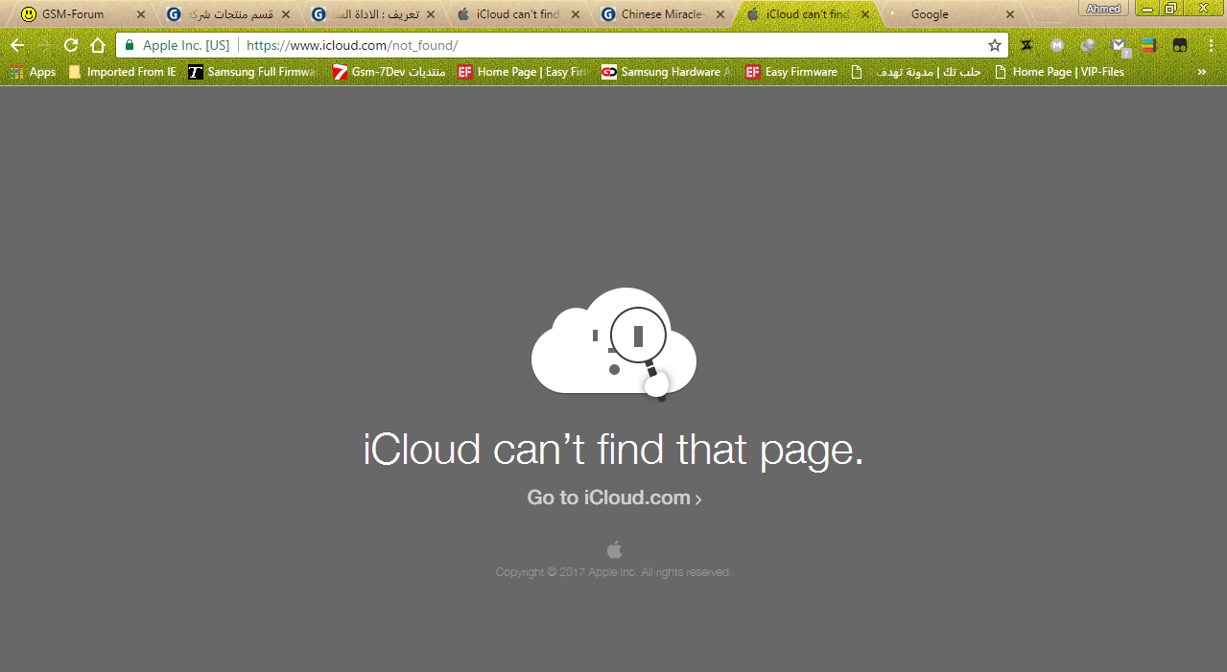Viewport: 1227px width, 672px height.
Task: Follow the Go to iCloud.com link
Action: coord(614,498)
